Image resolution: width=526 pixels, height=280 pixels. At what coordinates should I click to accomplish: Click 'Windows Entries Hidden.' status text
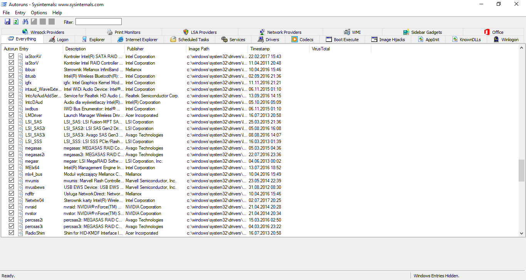click(436, 276)
